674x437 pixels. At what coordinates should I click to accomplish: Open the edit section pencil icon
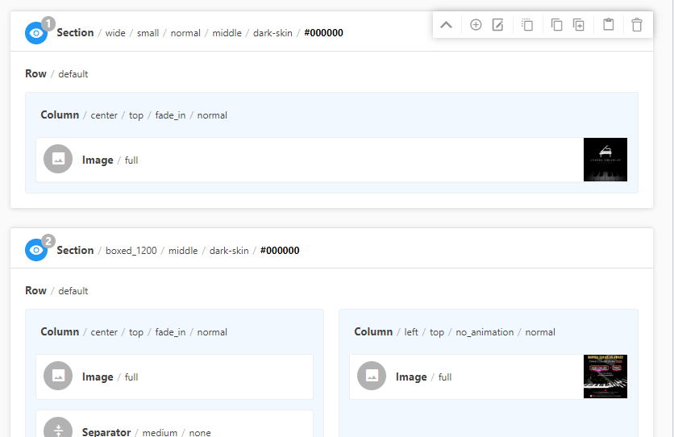pyautogui.click(x=498, y=25)
